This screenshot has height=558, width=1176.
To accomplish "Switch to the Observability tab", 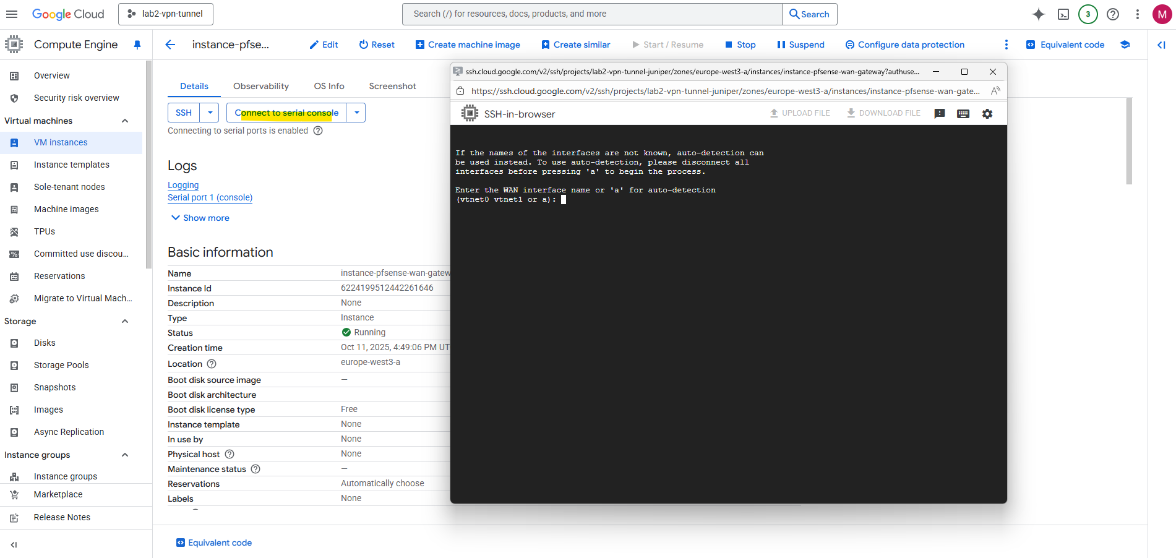I will tap(260, 86).
